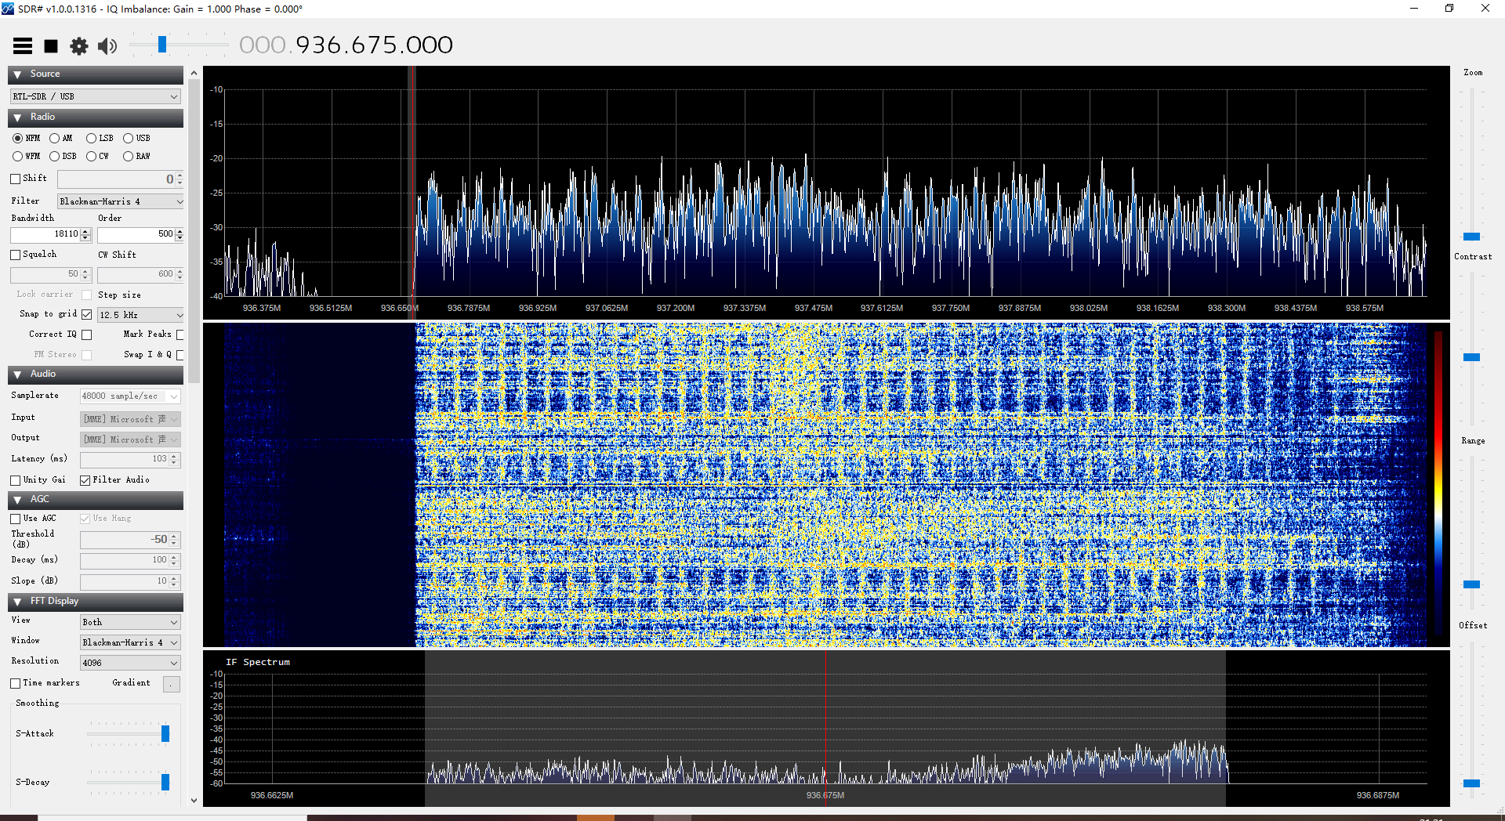Click the 936.675.000 frequency display
The image size is (1505, 821).
[x=346, y=45]
